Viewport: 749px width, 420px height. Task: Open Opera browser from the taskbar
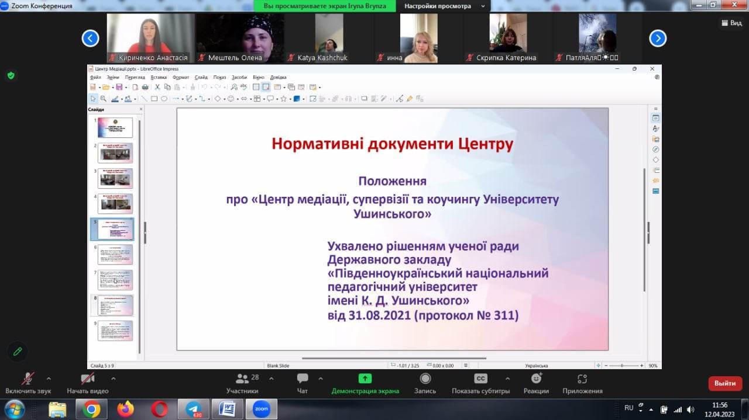click(x=159, y=409)
